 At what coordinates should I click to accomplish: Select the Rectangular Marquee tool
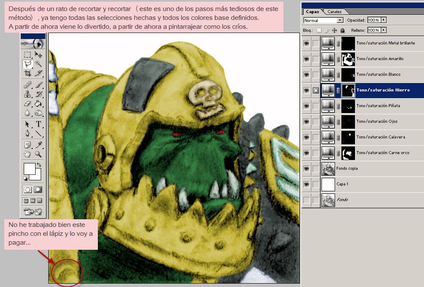27,55
